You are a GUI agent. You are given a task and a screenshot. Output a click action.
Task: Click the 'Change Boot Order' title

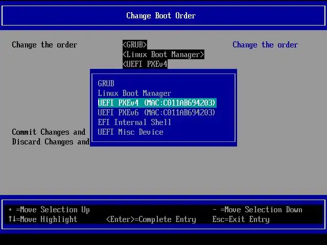tap(161, 16)
